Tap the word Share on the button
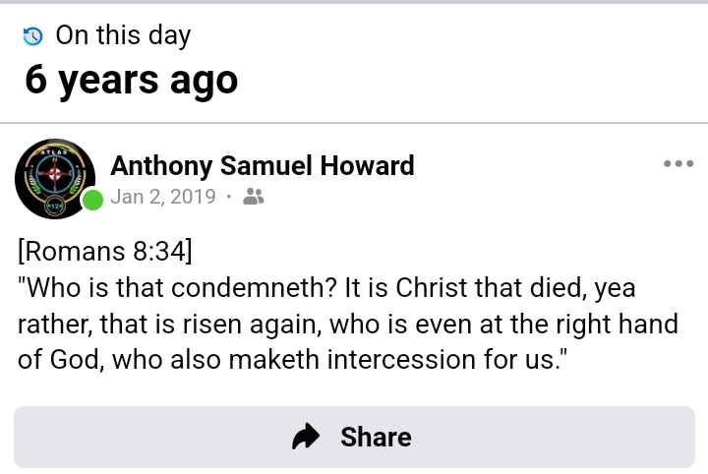 point(376,437)
